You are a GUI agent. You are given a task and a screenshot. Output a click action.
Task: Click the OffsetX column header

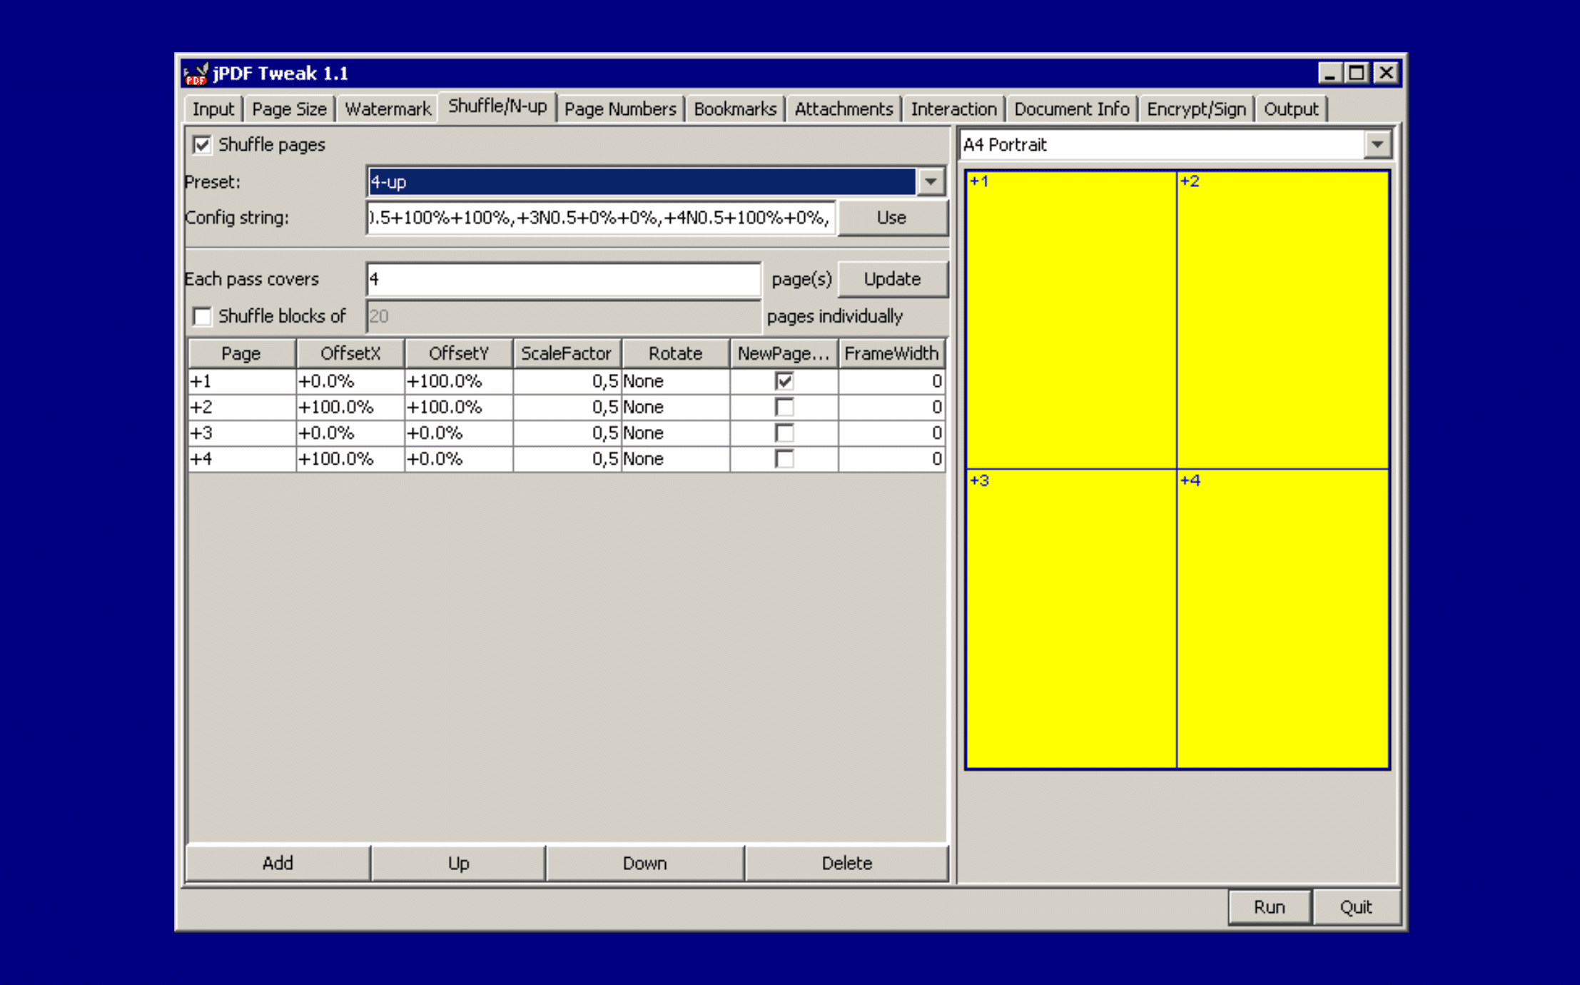350,354
